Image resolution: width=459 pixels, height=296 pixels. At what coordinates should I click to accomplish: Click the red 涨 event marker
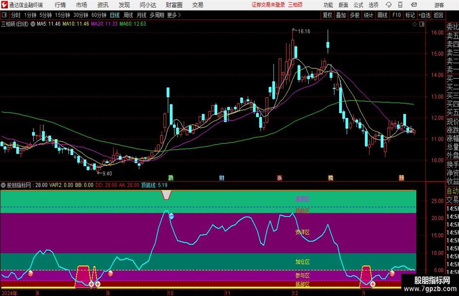coord(280,177)
